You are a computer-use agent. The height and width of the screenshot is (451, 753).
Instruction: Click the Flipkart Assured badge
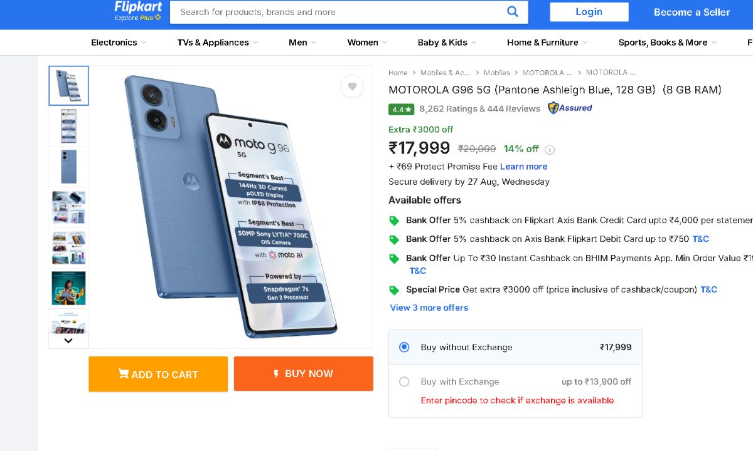(570, 108)
